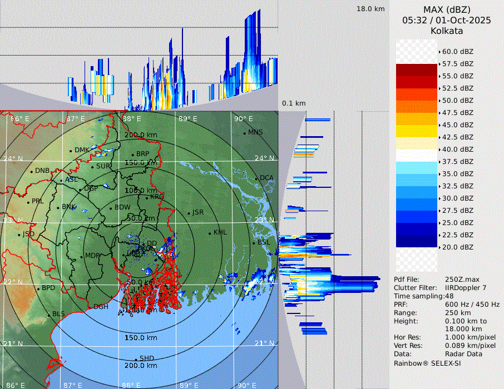The width and height of the screenshot is (504, 389).
Task: Click the JSR station marker
Action: pyautogui.click(x=189, y=213)
